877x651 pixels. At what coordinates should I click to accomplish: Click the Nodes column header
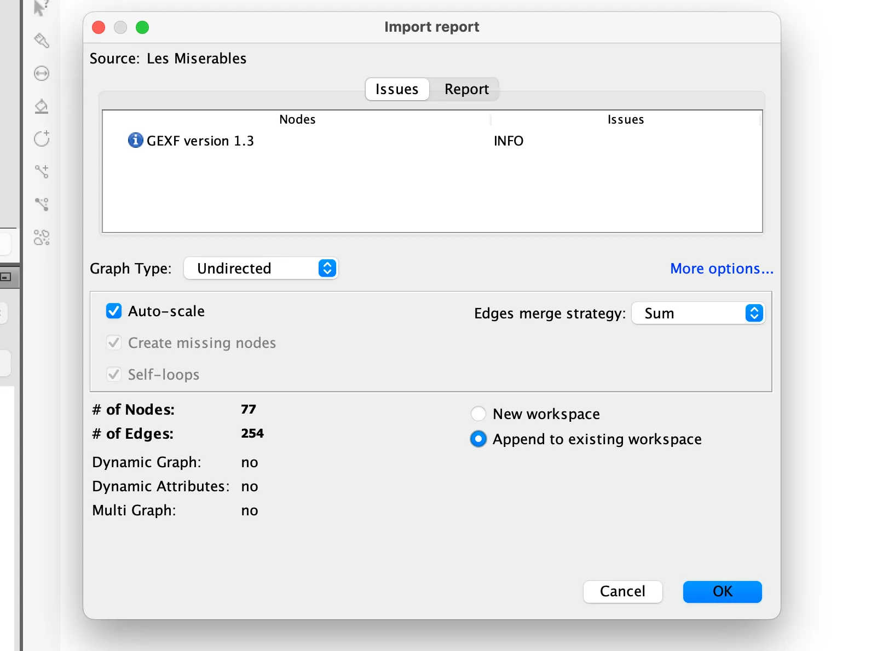click(297, 119)
